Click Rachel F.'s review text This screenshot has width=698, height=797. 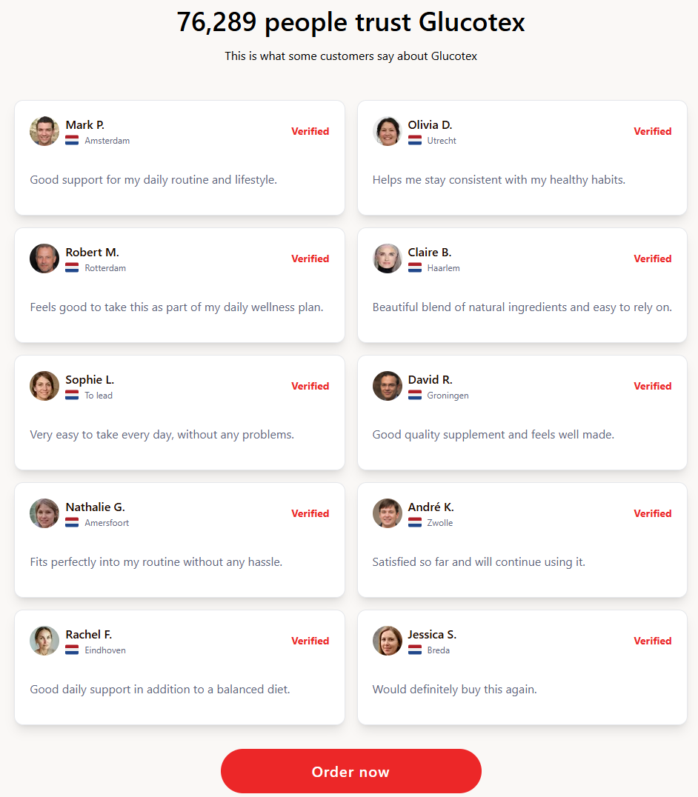160,690
